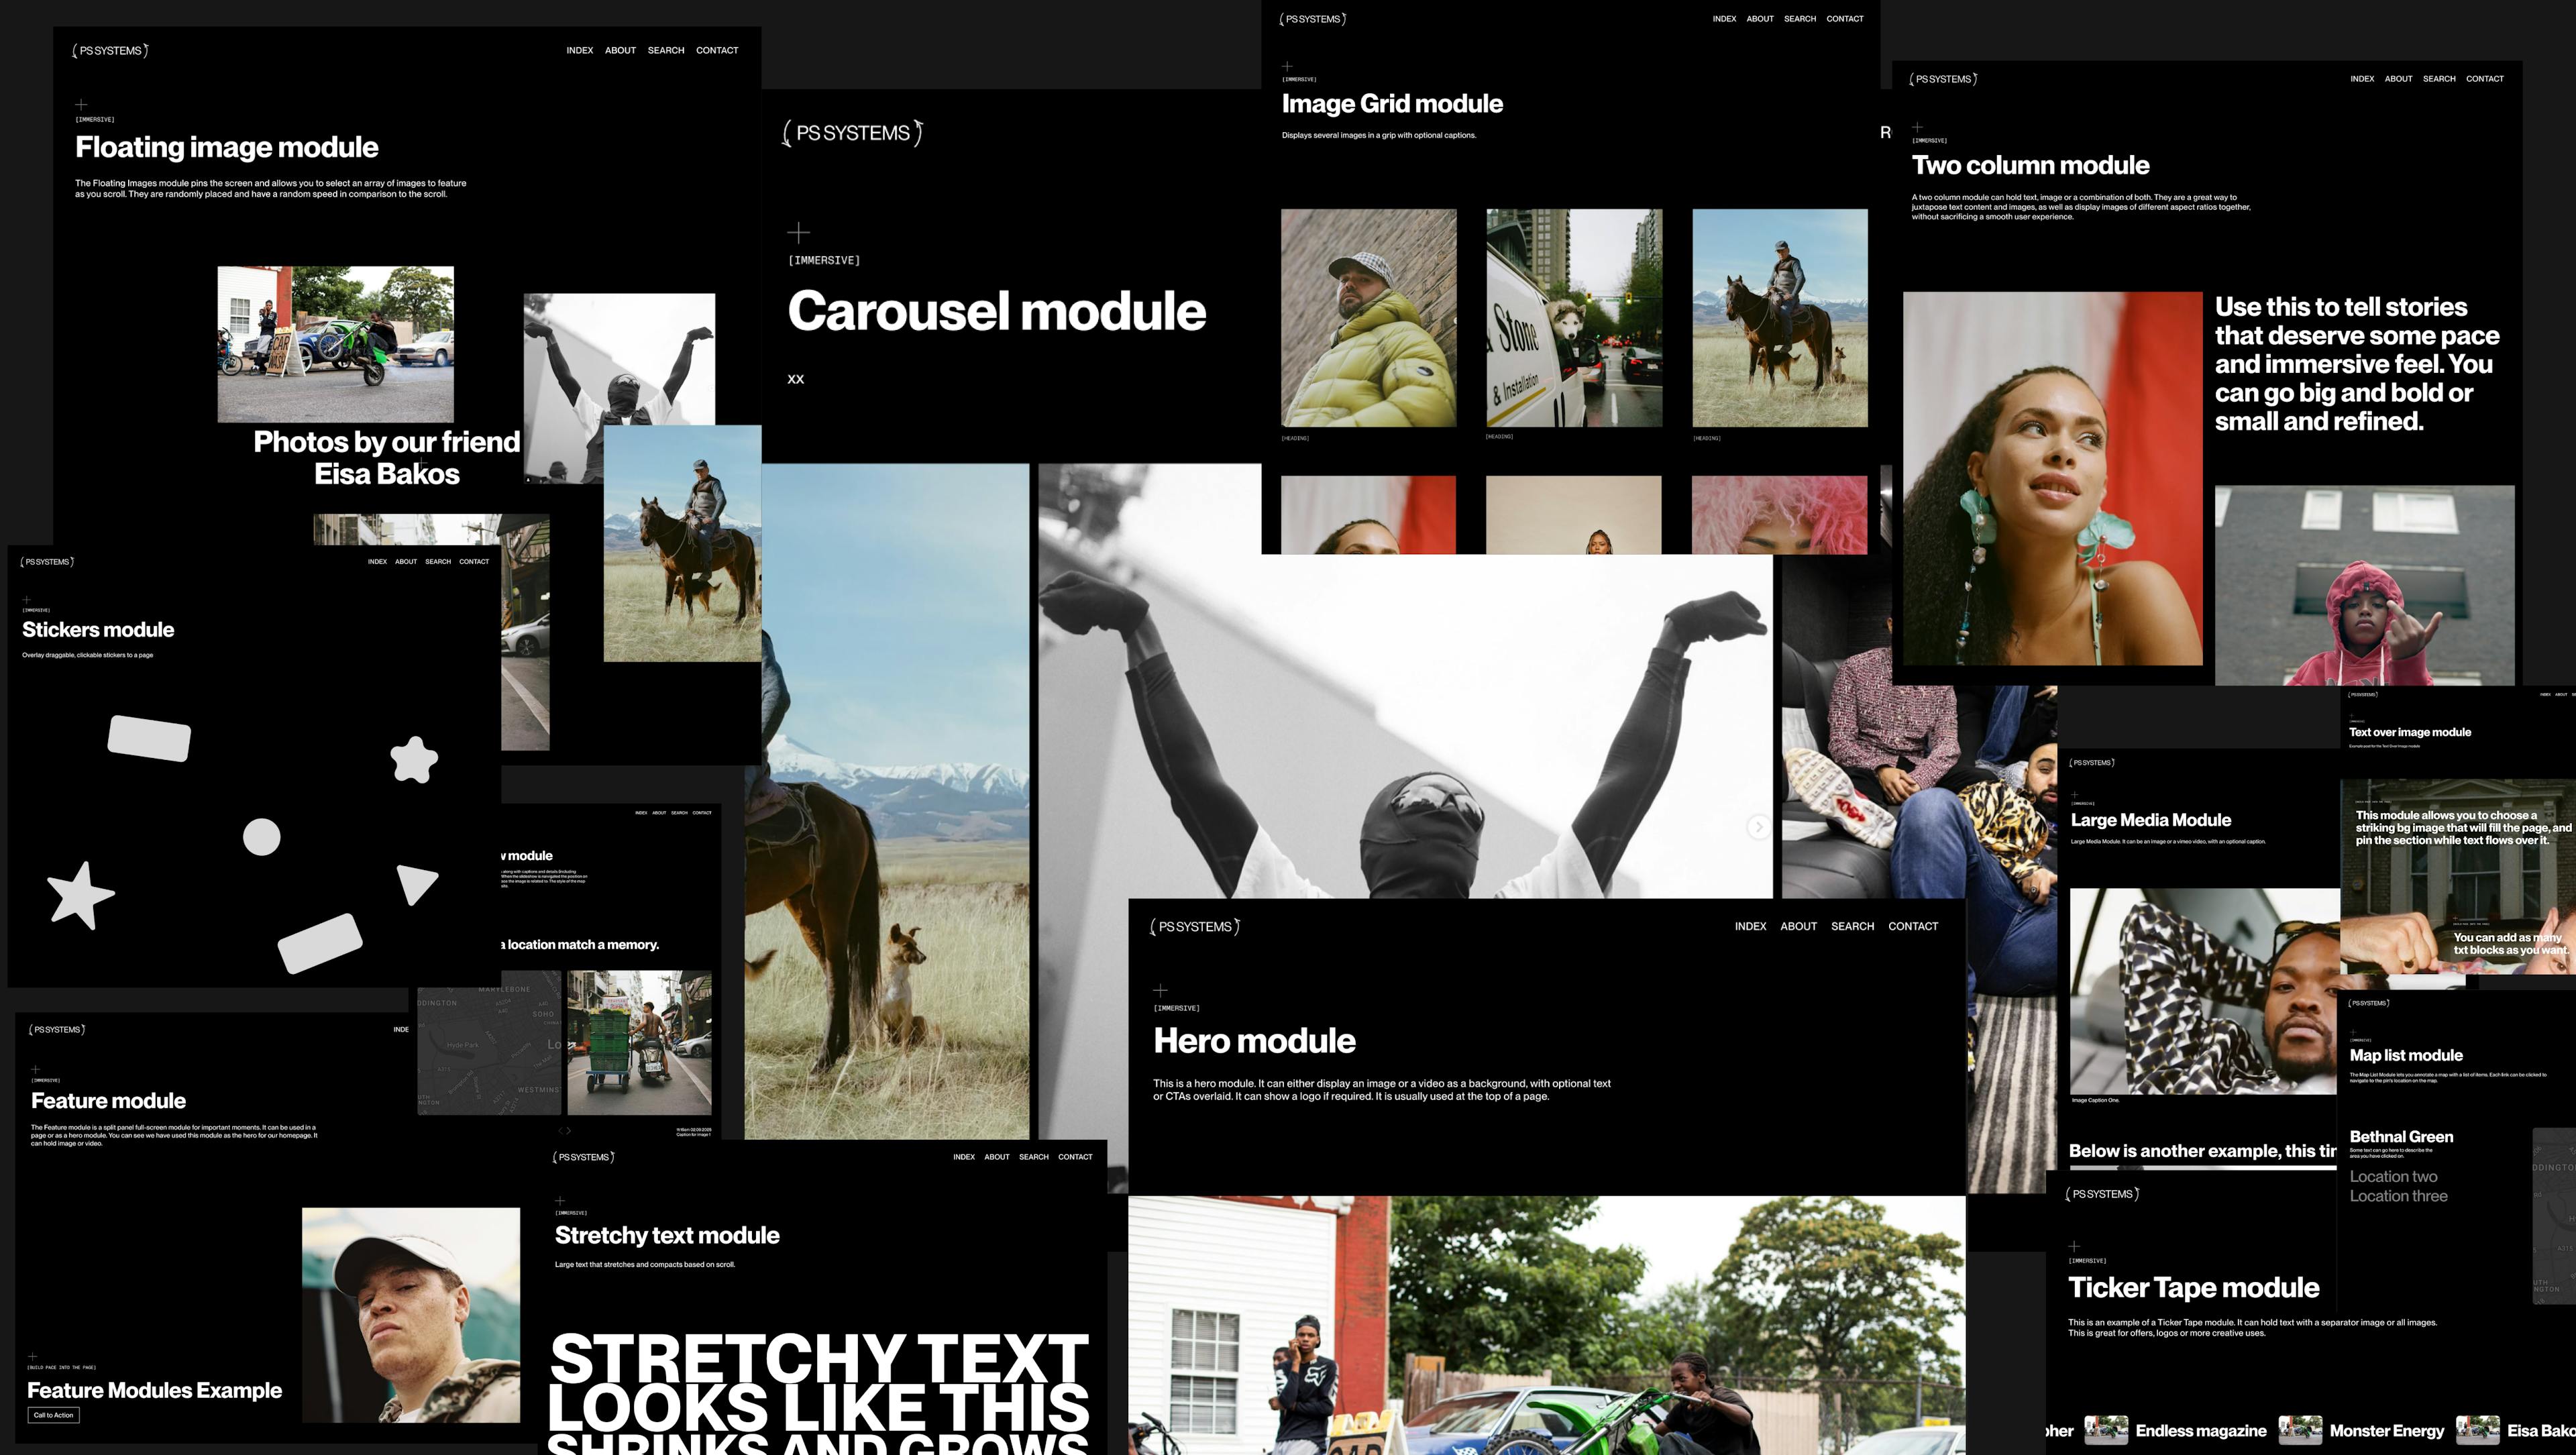Open CONTACT in the Floating image module navigation
This screenshot has height=1455, width=2576.
pyautogui.click(x=717, y=50)
